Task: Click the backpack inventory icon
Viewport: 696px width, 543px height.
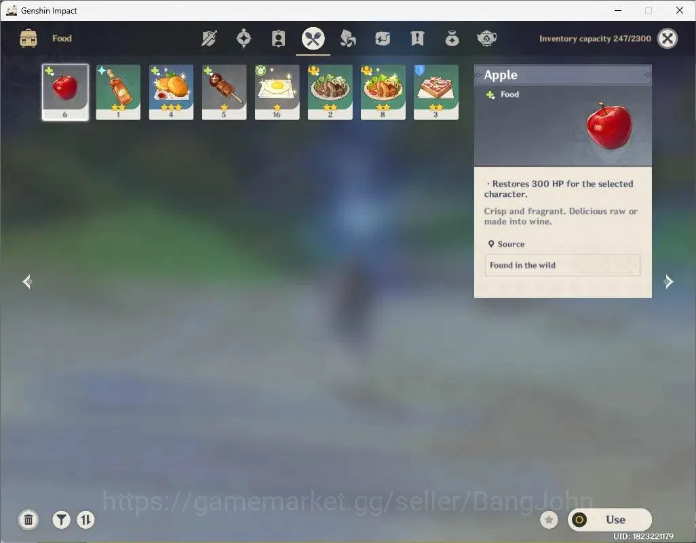Action: tap(28, 39)
